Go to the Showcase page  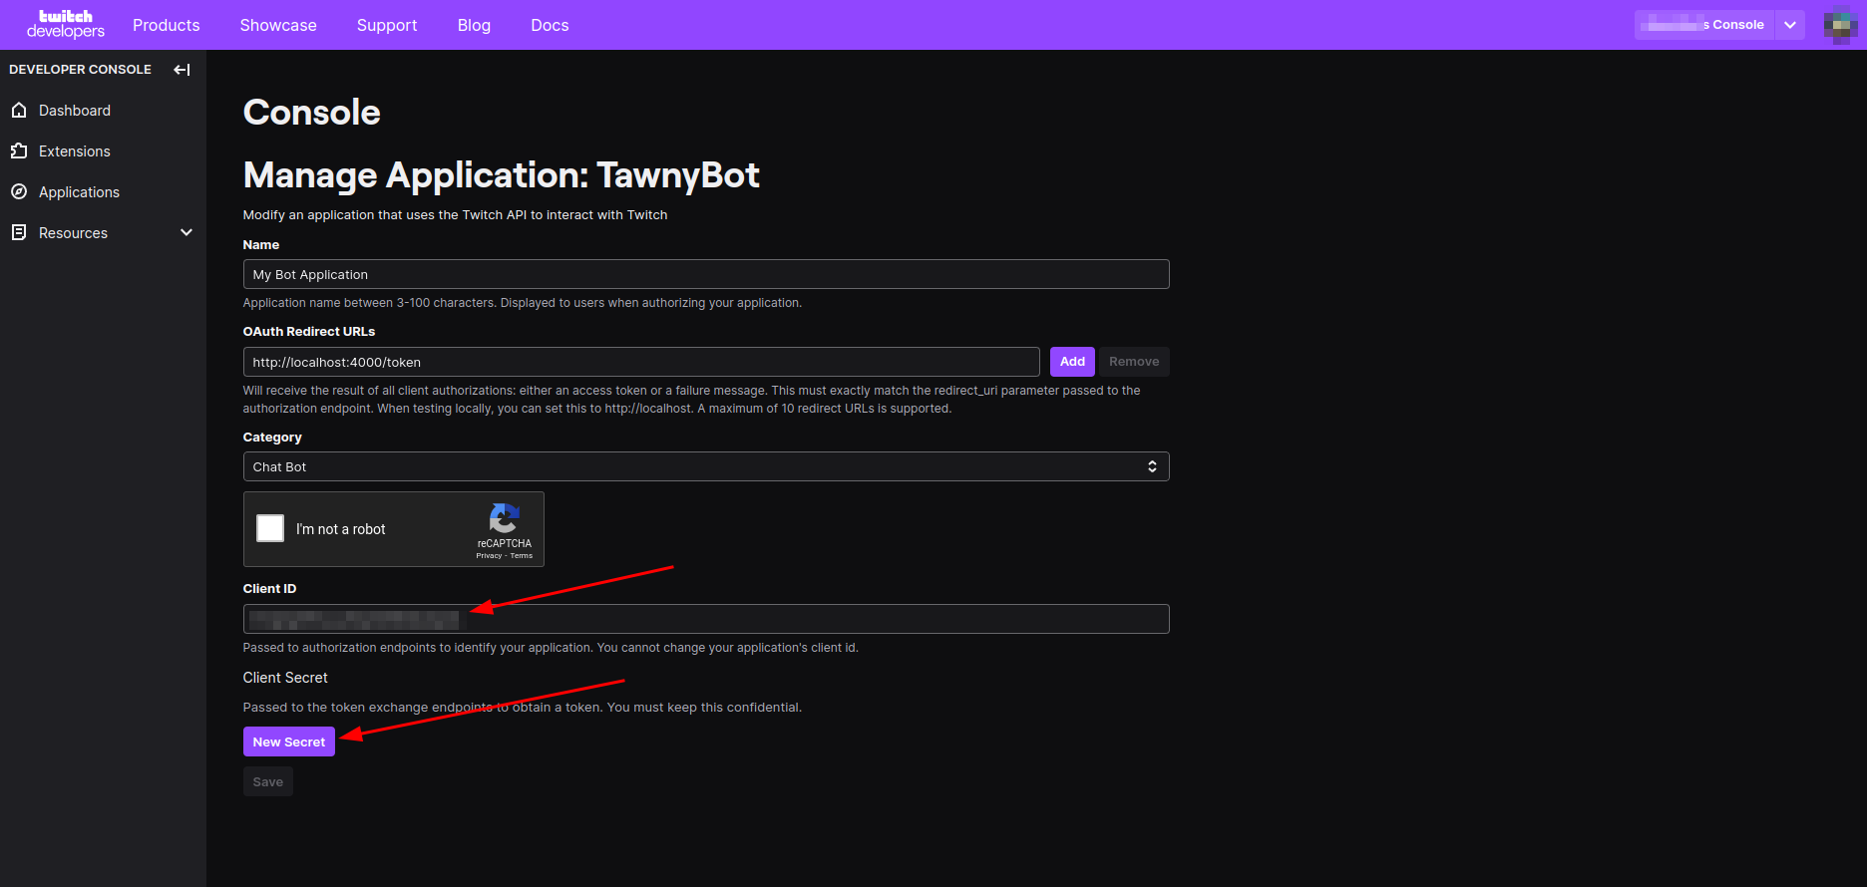coord(278,25)
